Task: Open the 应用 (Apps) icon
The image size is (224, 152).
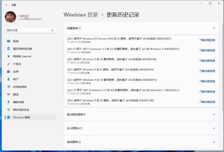Action: click(x=8, y=72)
